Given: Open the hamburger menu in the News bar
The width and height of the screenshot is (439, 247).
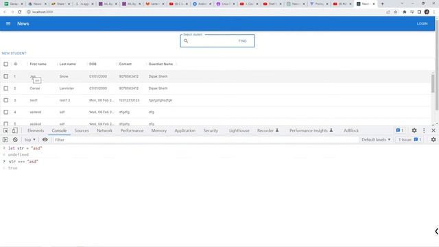Looking at the screenshot, I should (x=8, y=24).
